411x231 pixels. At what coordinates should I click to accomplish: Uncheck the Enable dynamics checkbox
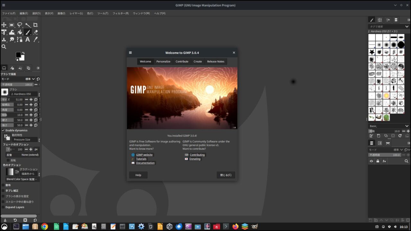(x=3, y=130)
